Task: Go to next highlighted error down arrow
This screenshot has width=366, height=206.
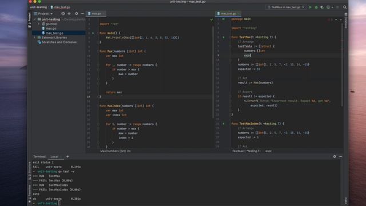Action: pyautogui.click(x=341, y=20)
